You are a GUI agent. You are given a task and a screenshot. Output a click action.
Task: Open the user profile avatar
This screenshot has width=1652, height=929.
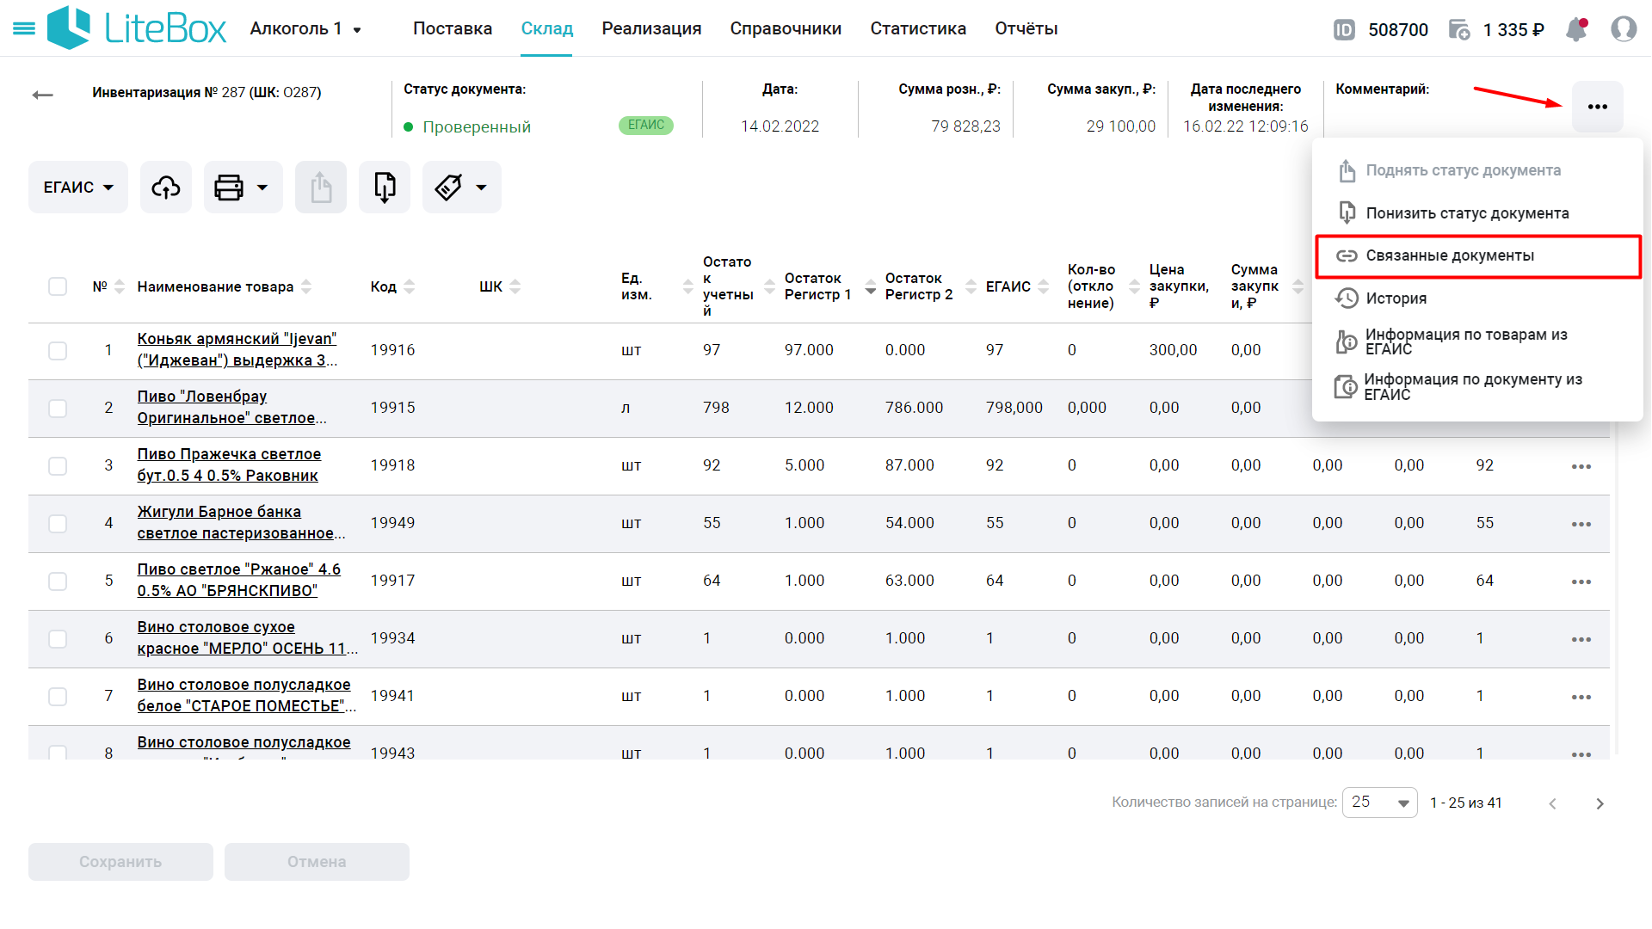click(1624, 29)
